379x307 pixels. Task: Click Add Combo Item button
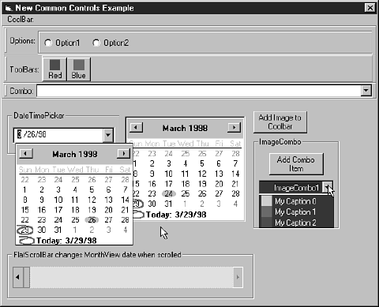296,164
